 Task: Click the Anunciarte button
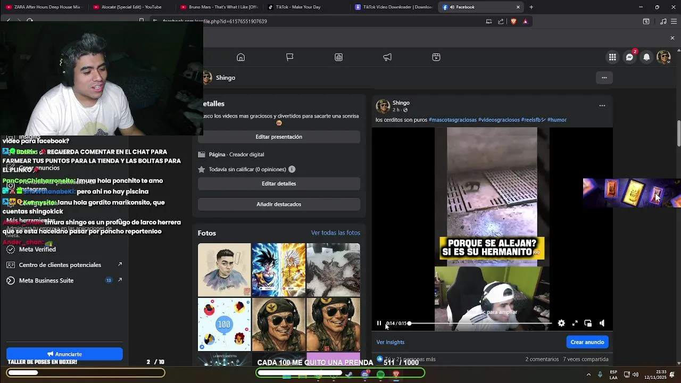coord(64,354)
